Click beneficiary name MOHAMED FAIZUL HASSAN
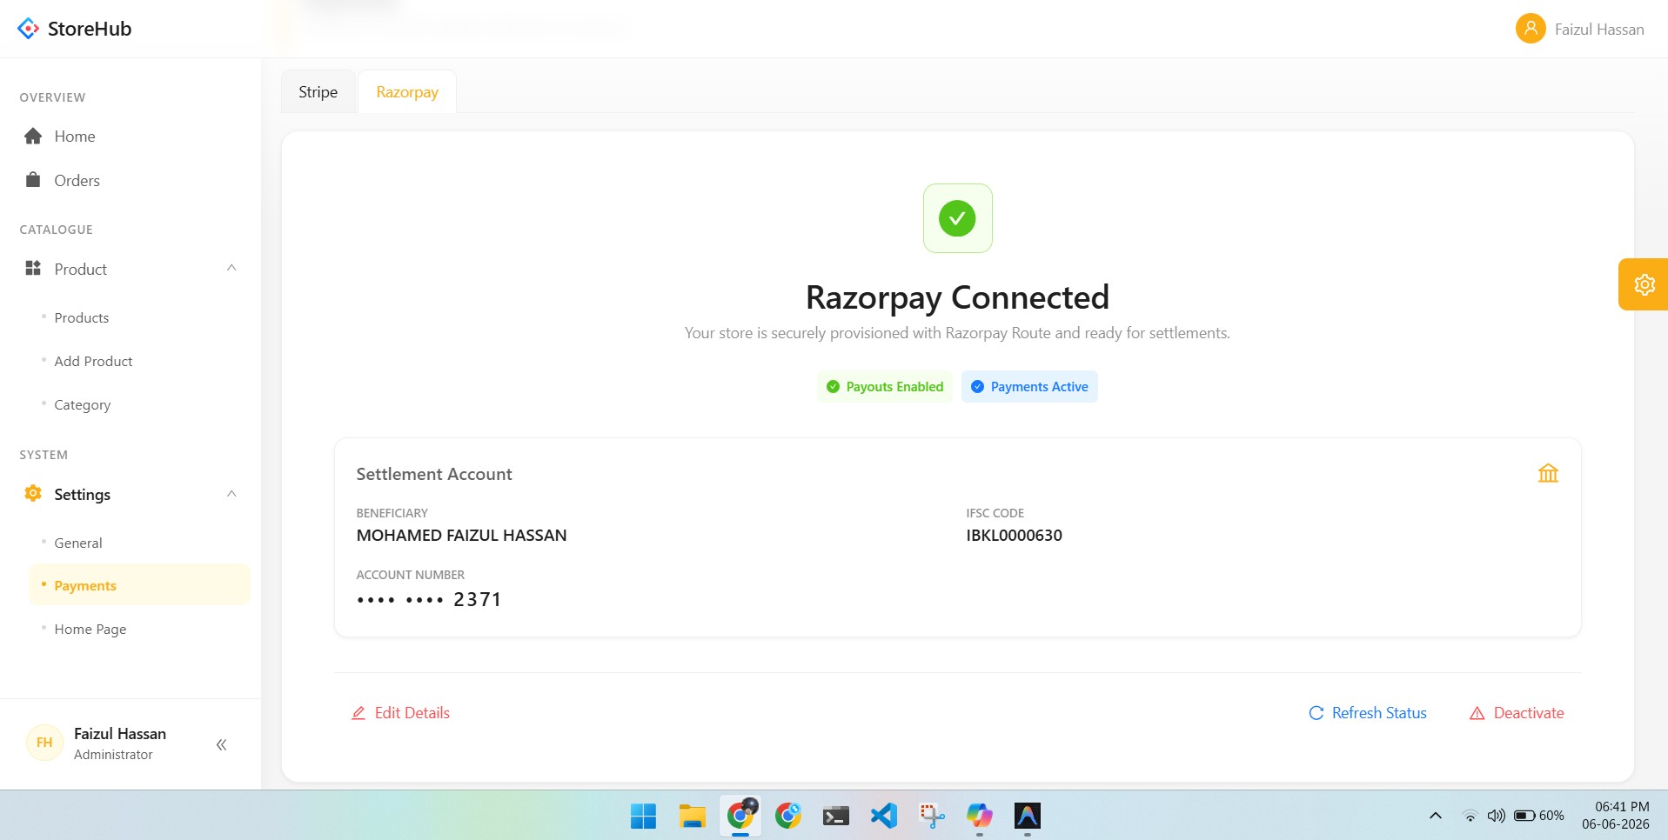Viewport: 1668px width, 840px height. 461,536
